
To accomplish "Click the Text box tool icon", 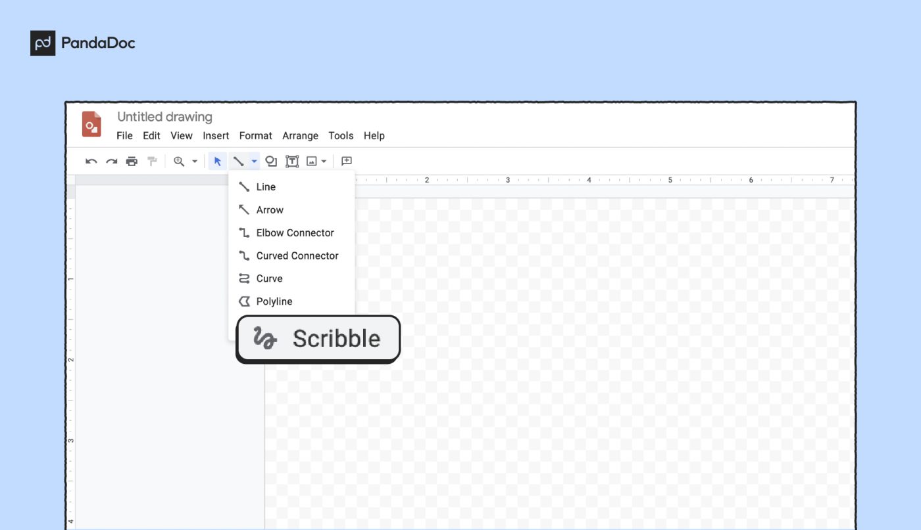I will click(292, 162).
